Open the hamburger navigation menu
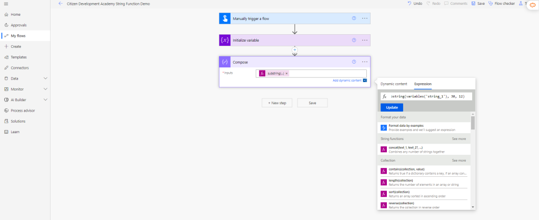The image size is (539, 220). 6,4
